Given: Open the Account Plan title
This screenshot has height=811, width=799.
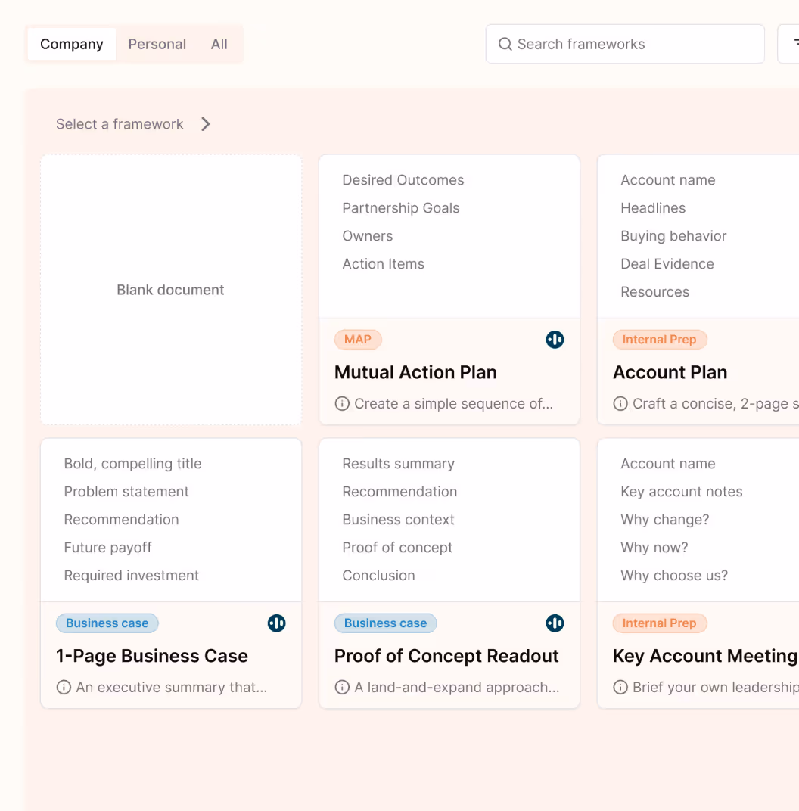Looking at the screenshot, I should point(670,372).
